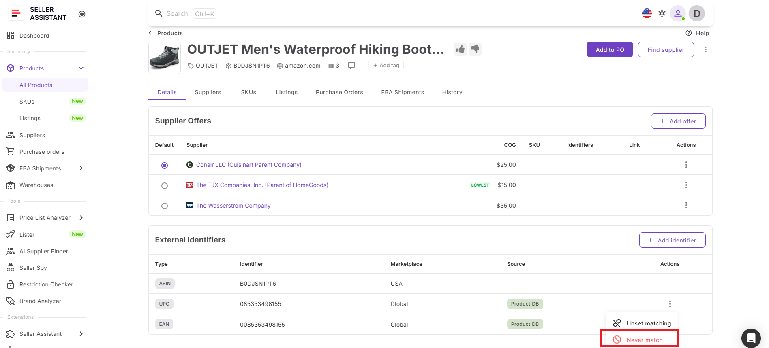Switch to the FBA Shipments tab

point(403,92)
